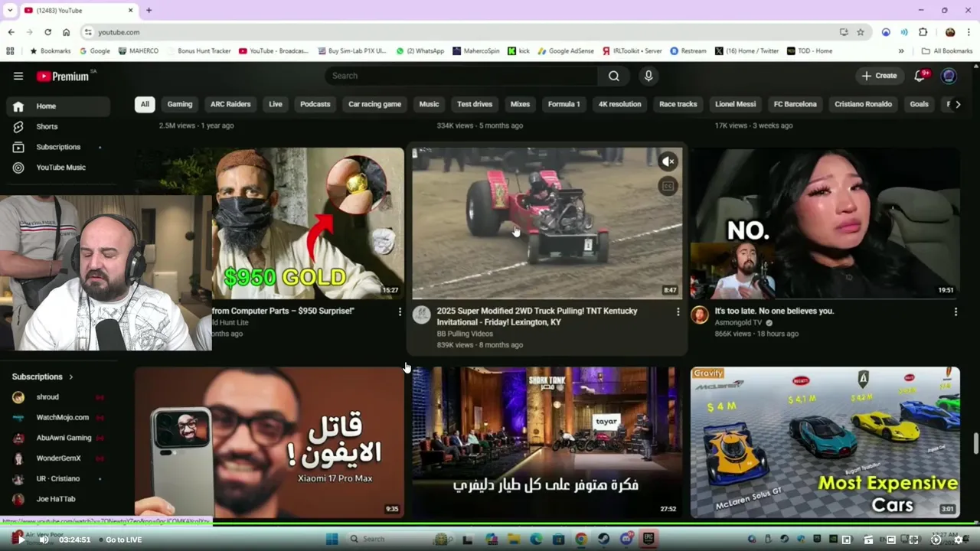Open the Shark Tank video thumbnail
The image size is (980, 551).
coord(547,442)
